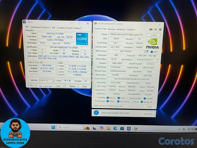This screenshot has width=197, height=148.
Task: Switch to the SPD tab in CPU-Z
Action: (54, 28)
